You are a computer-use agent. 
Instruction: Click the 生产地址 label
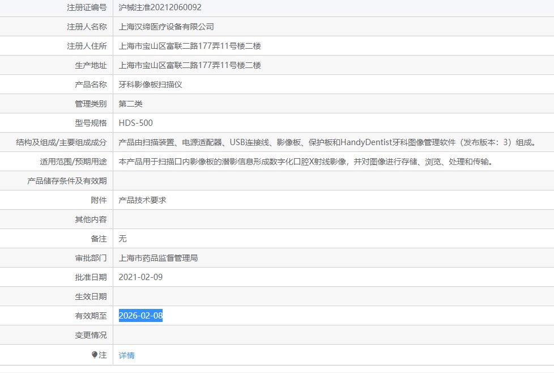(x=91, y=65)
